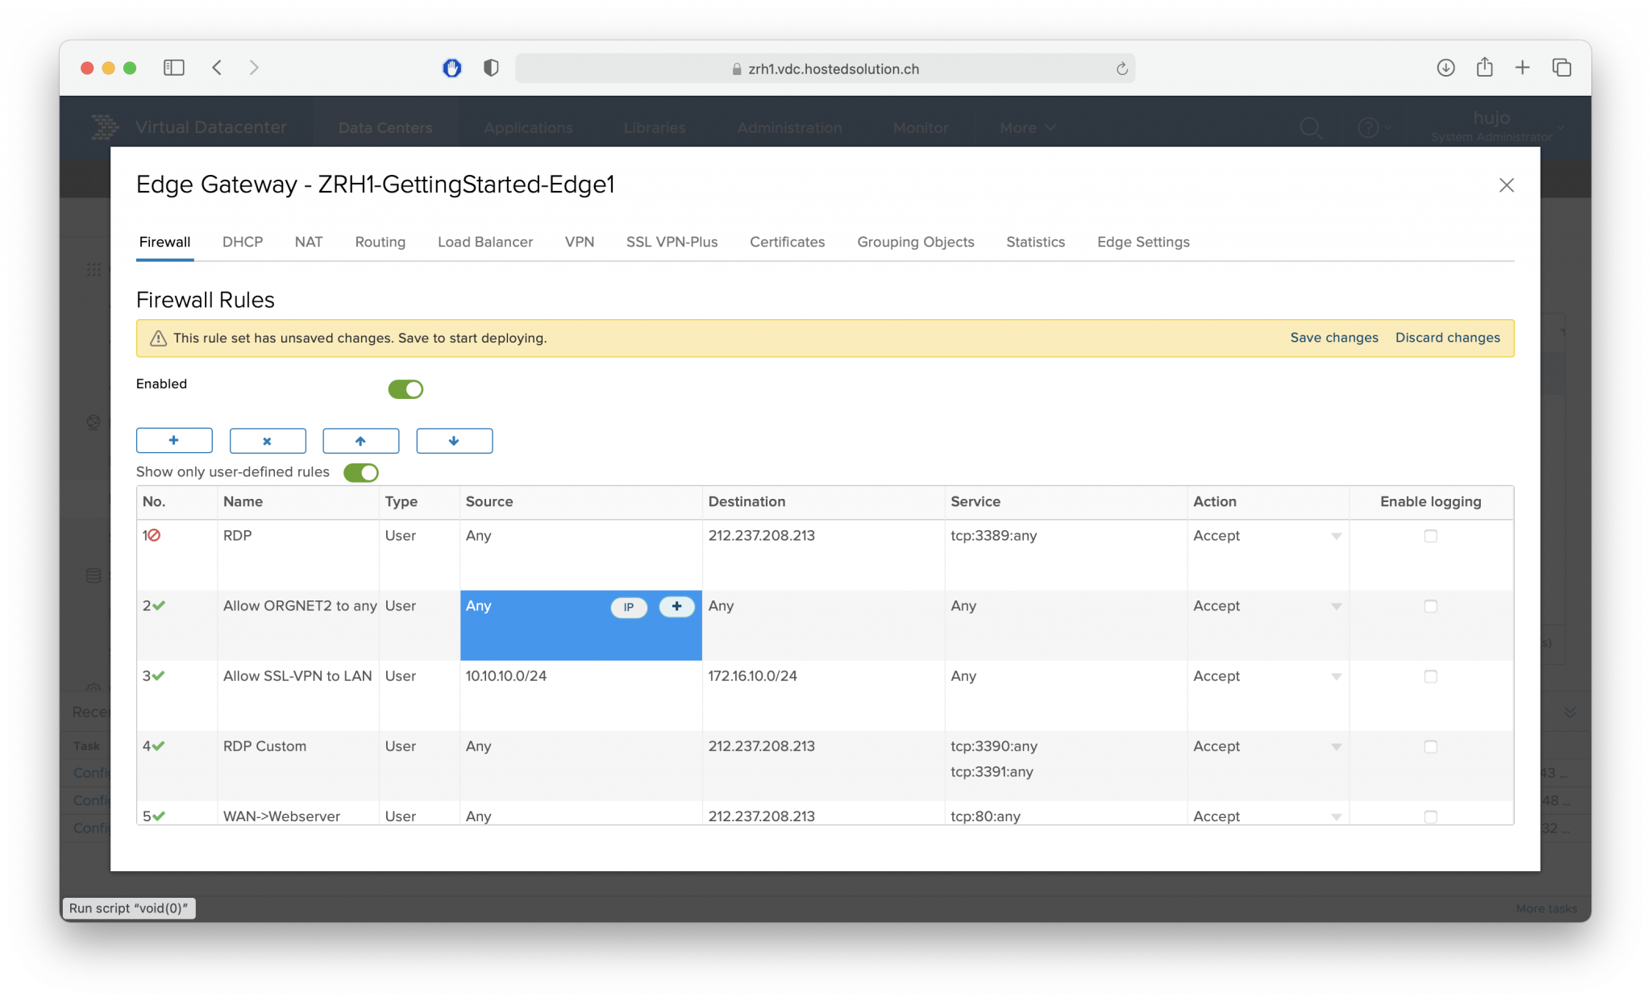Click the disabled status icon of rule 1

click(153, 535)
